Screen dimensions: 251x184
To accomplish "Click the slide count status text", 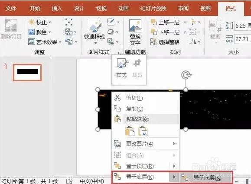I will click(x=29, y=181).
